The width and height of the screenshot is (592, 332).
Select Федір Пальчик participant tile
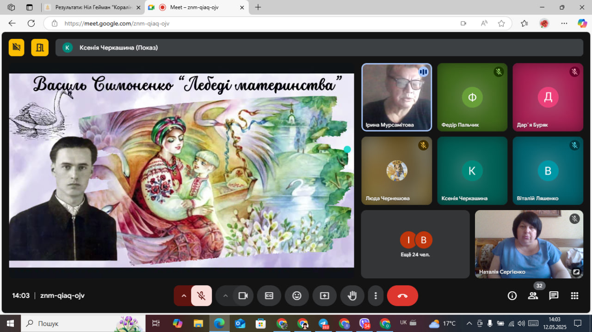point(472,97)
